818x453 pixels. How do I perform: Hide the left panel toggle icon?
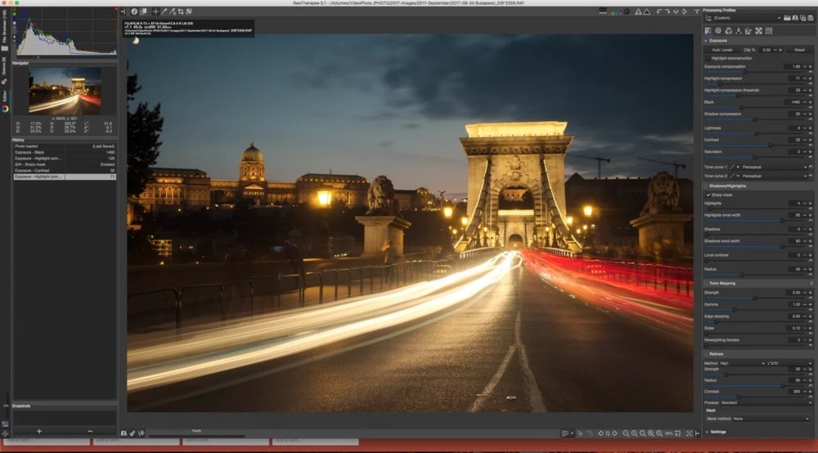tap(124, 11)
